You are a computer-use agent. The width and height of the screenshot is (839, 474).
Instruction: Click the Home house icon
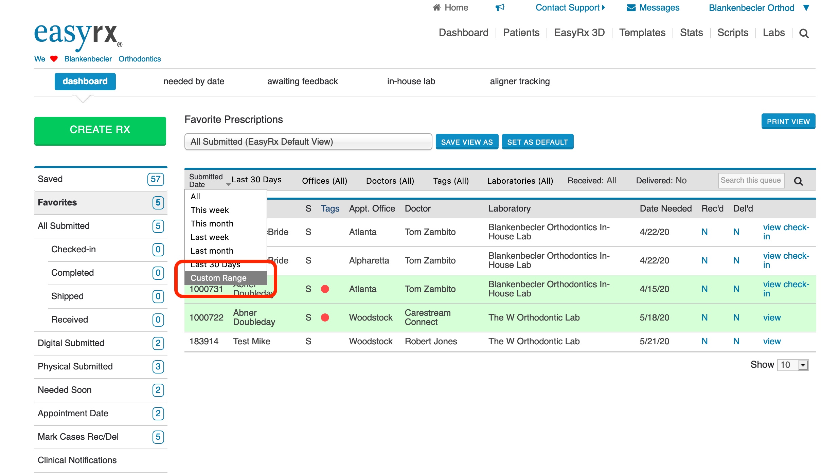tap(436, 7)
